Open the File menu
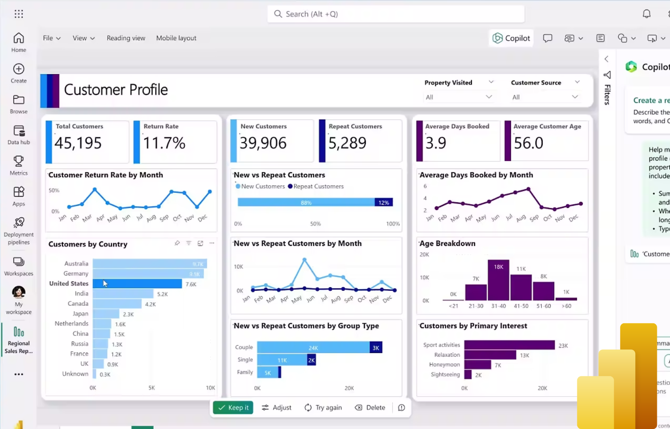 pos(51,38)
